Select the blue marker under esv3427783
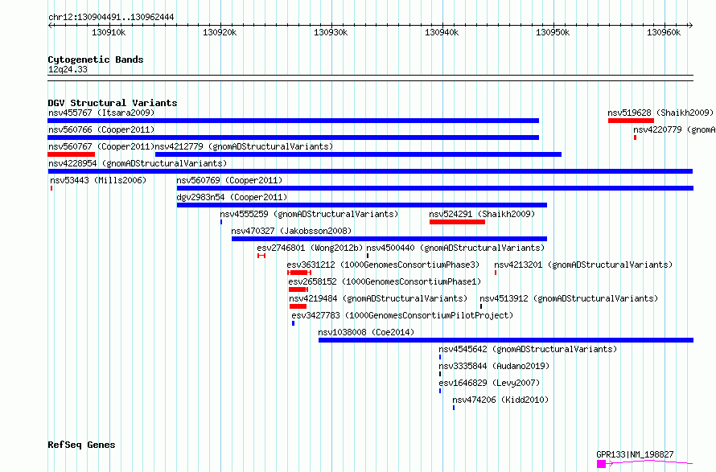 click(x=293, y=323)
